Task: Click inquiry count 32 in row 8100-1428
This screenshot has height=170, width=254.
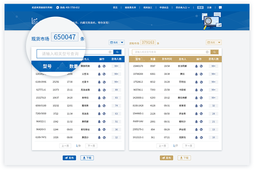Action: 213,106
